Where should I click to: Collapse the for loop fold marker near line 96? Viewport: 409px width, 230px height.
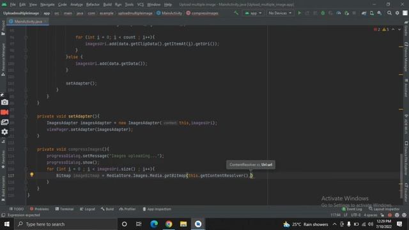[x=26, y=37]
